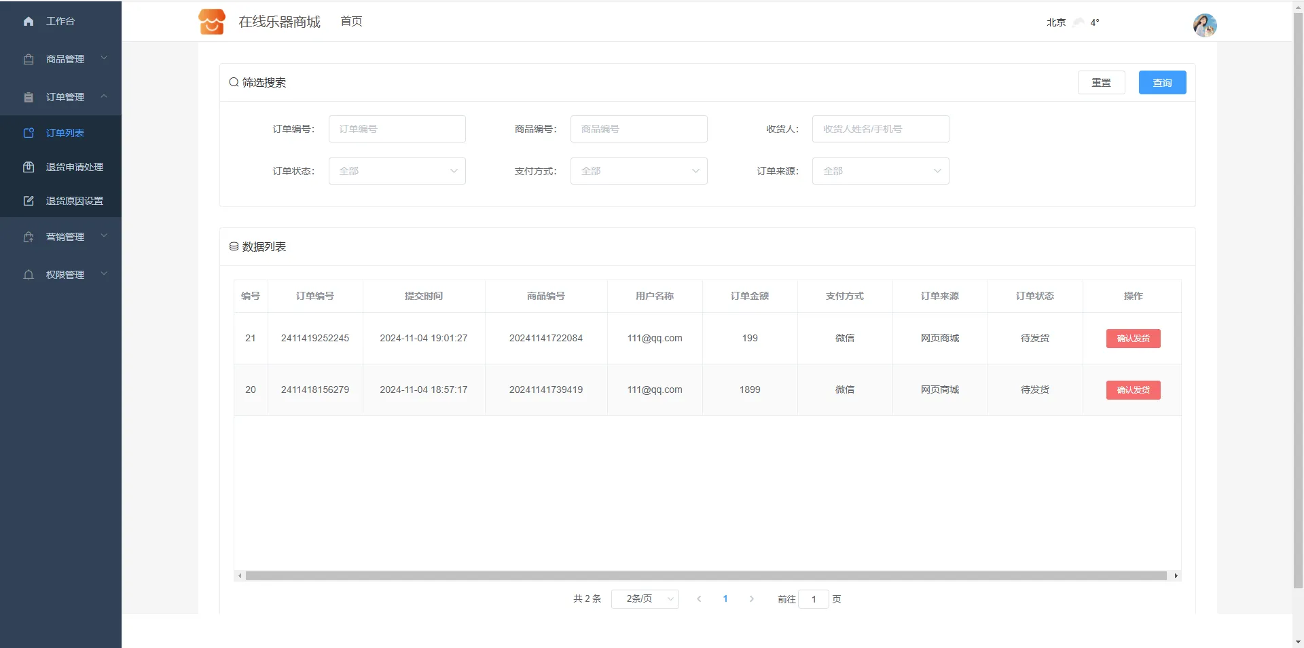Click 确认发货 for order 2411419252245

pyautogui.click(x=1133, y=339)
